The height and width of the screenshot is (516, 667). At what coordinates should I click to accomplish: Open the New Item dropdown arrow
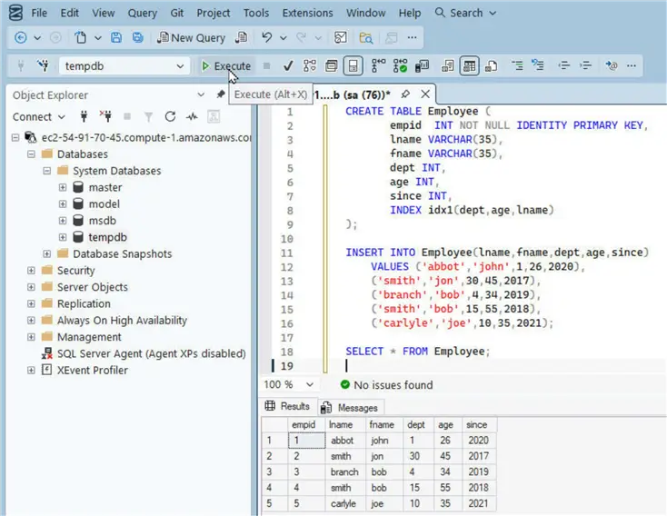pyautogui.click(x=98, y=38)
